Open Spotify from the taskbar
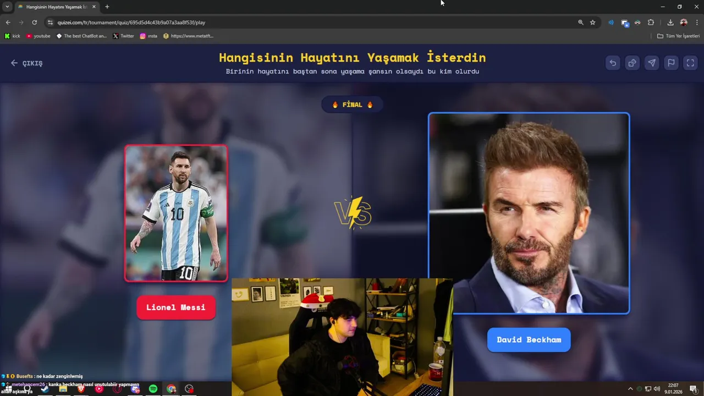 153,389
